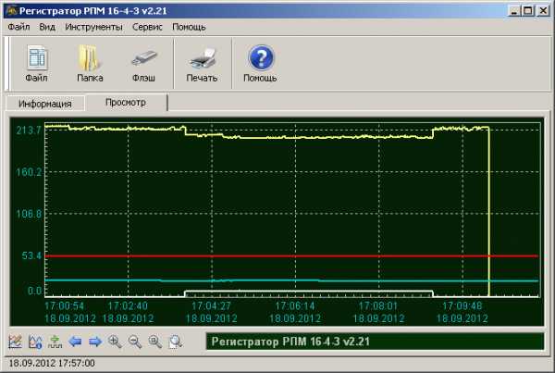This screenshot has width=555, height=373.
Task: Open the Вид menu
Action: (x=47, y=27)
